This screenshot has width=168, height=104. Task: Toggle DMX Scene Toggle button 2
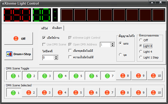[29, 76]
